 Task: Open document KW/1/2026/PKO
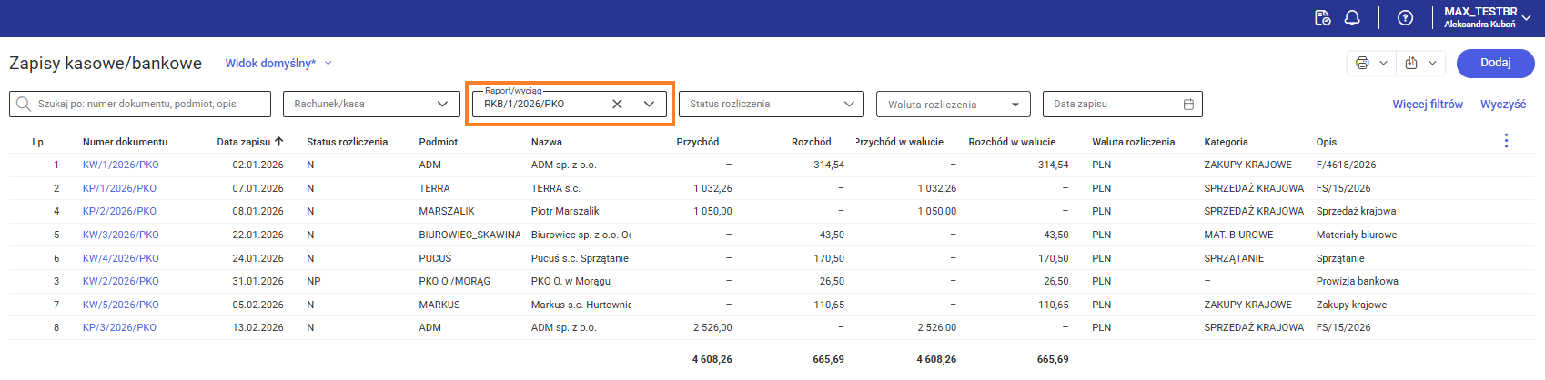click(120, 165)
